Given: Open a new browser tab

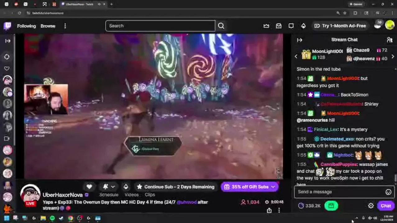Looking at the screenshot, I should click(111, 4).
